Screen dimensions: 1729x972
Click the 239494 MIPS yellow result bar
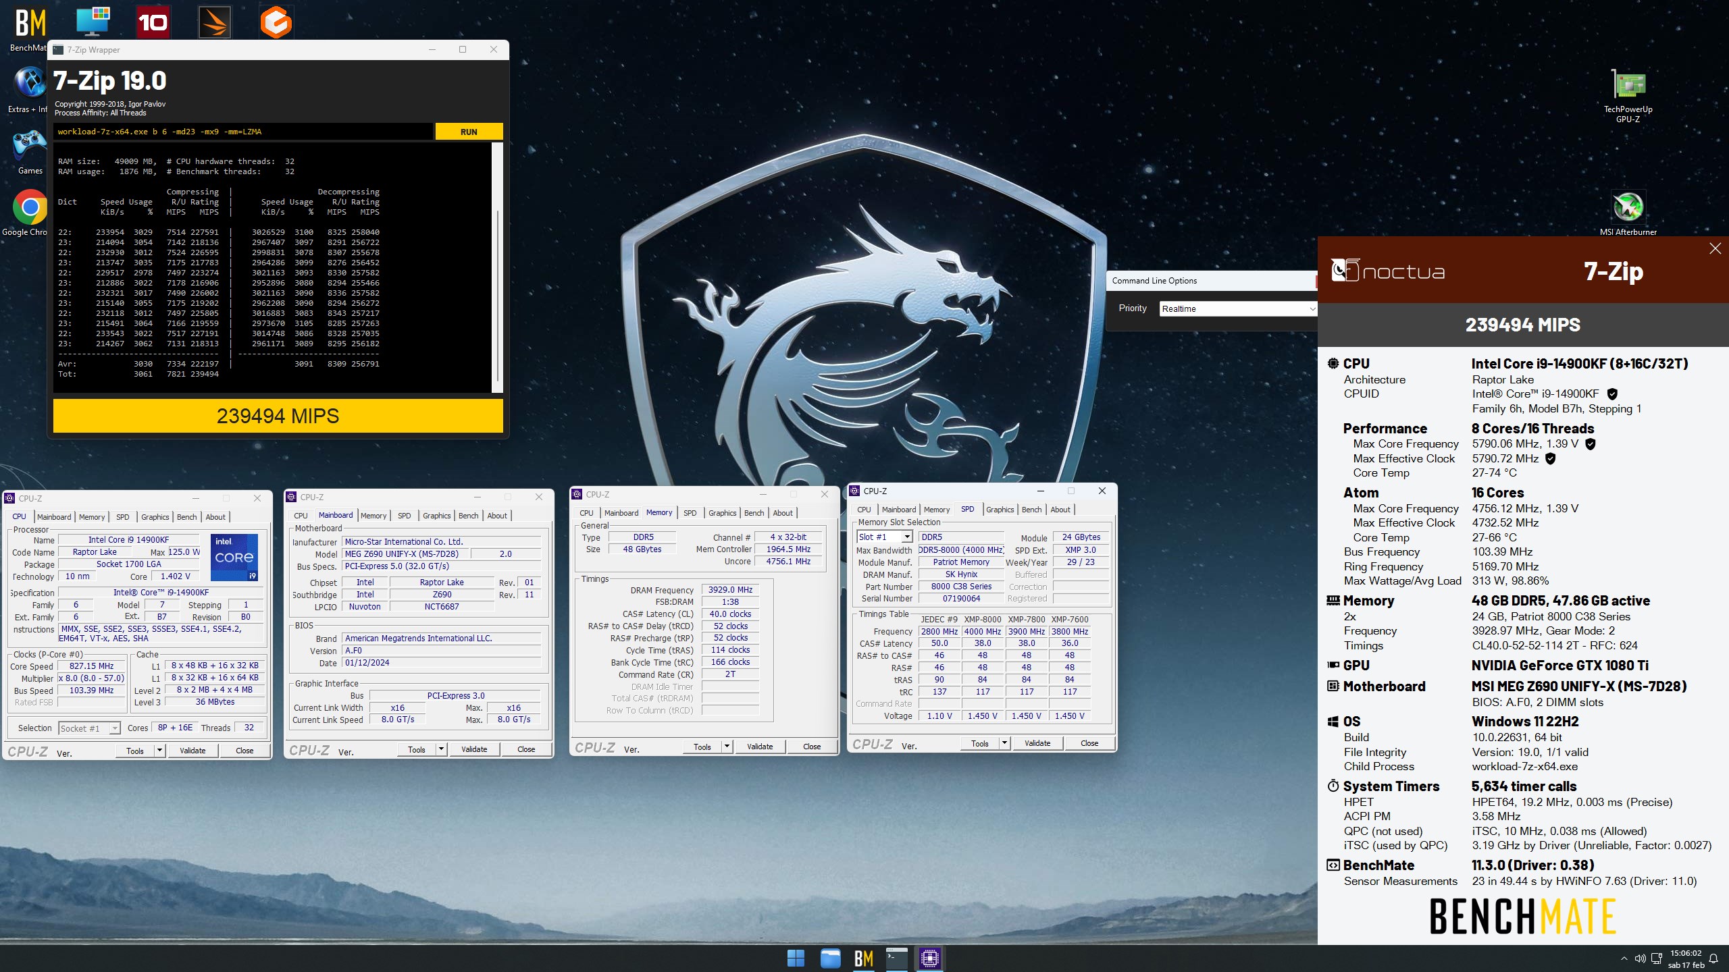pyautogui.click(x=278, y=416)
